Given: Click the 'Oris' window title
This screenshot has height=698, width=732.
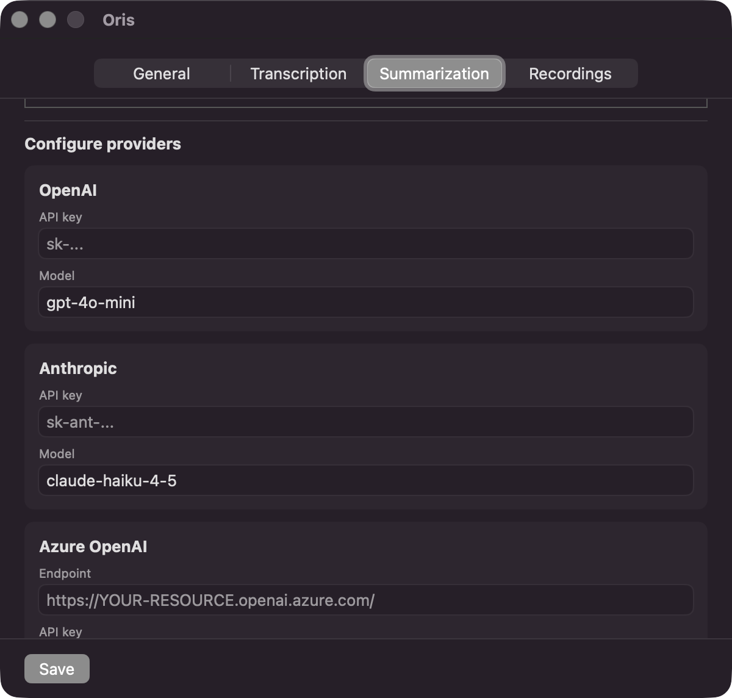Looking at the screenshot, I should (118, 20).
